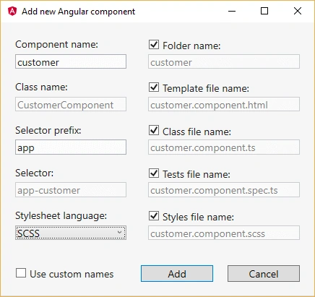Click the Class name label

point(41,87)
